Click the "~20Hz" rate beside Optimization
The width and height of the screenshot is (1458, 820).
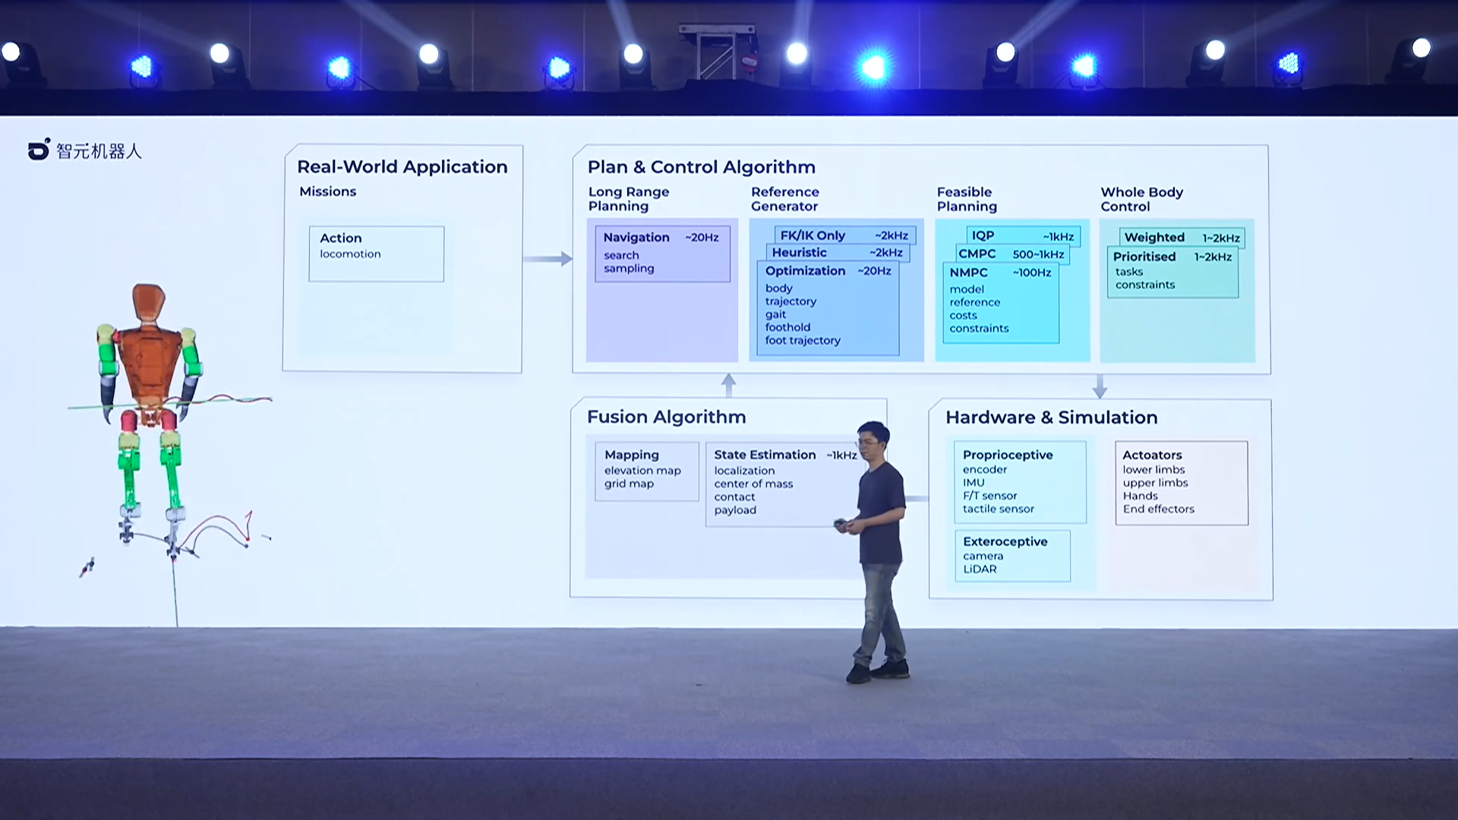click(874, 271)
